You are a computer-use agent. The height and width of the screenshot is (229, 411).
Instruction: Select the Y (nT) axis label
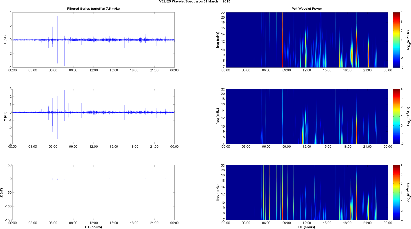pos(5,116)
